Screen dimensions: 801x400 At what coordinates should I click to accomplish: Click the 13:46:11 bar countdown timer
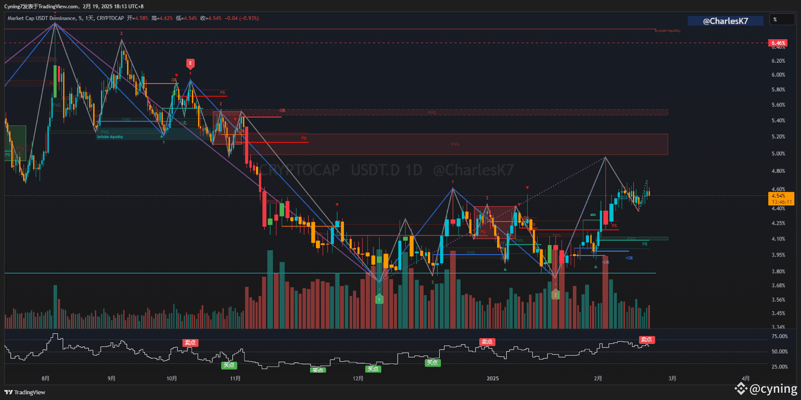point(781,202)
